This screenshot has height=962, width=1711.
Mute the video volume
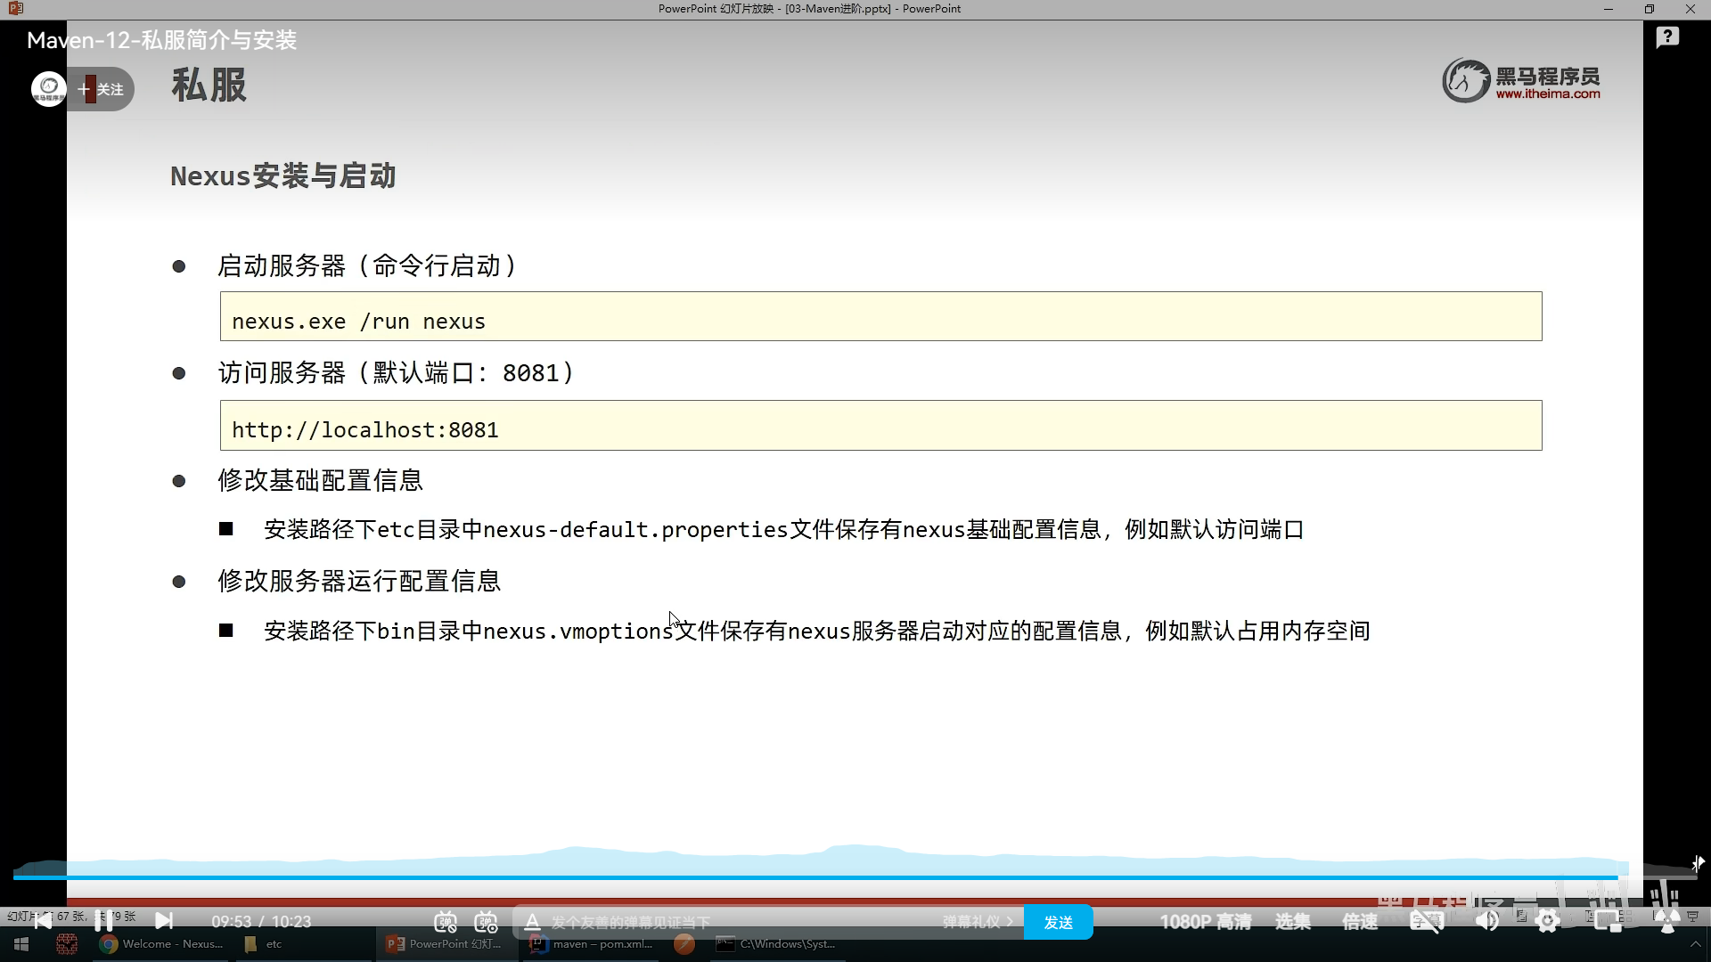point(1486,922)
